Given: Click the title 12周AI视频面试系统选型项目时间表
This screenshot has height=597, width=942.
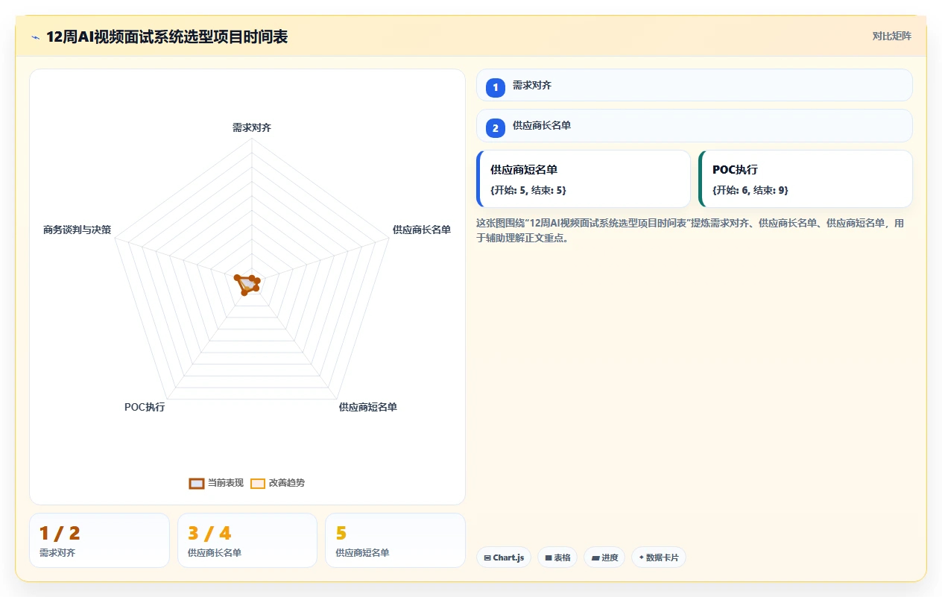Looking at the screenshot, I should point(167,37).
